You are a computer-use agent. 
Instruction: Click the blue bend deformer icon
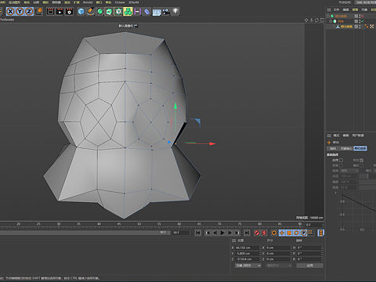click(x=147, y=12)
